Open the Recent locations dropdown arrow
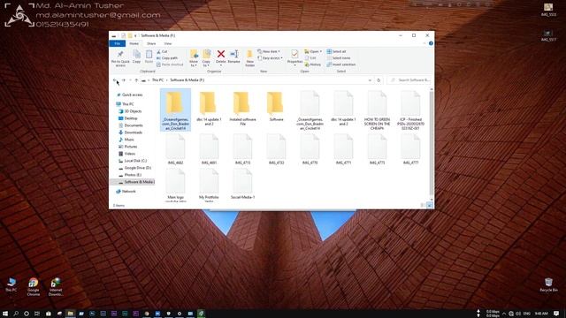 (x=130, y=80)
